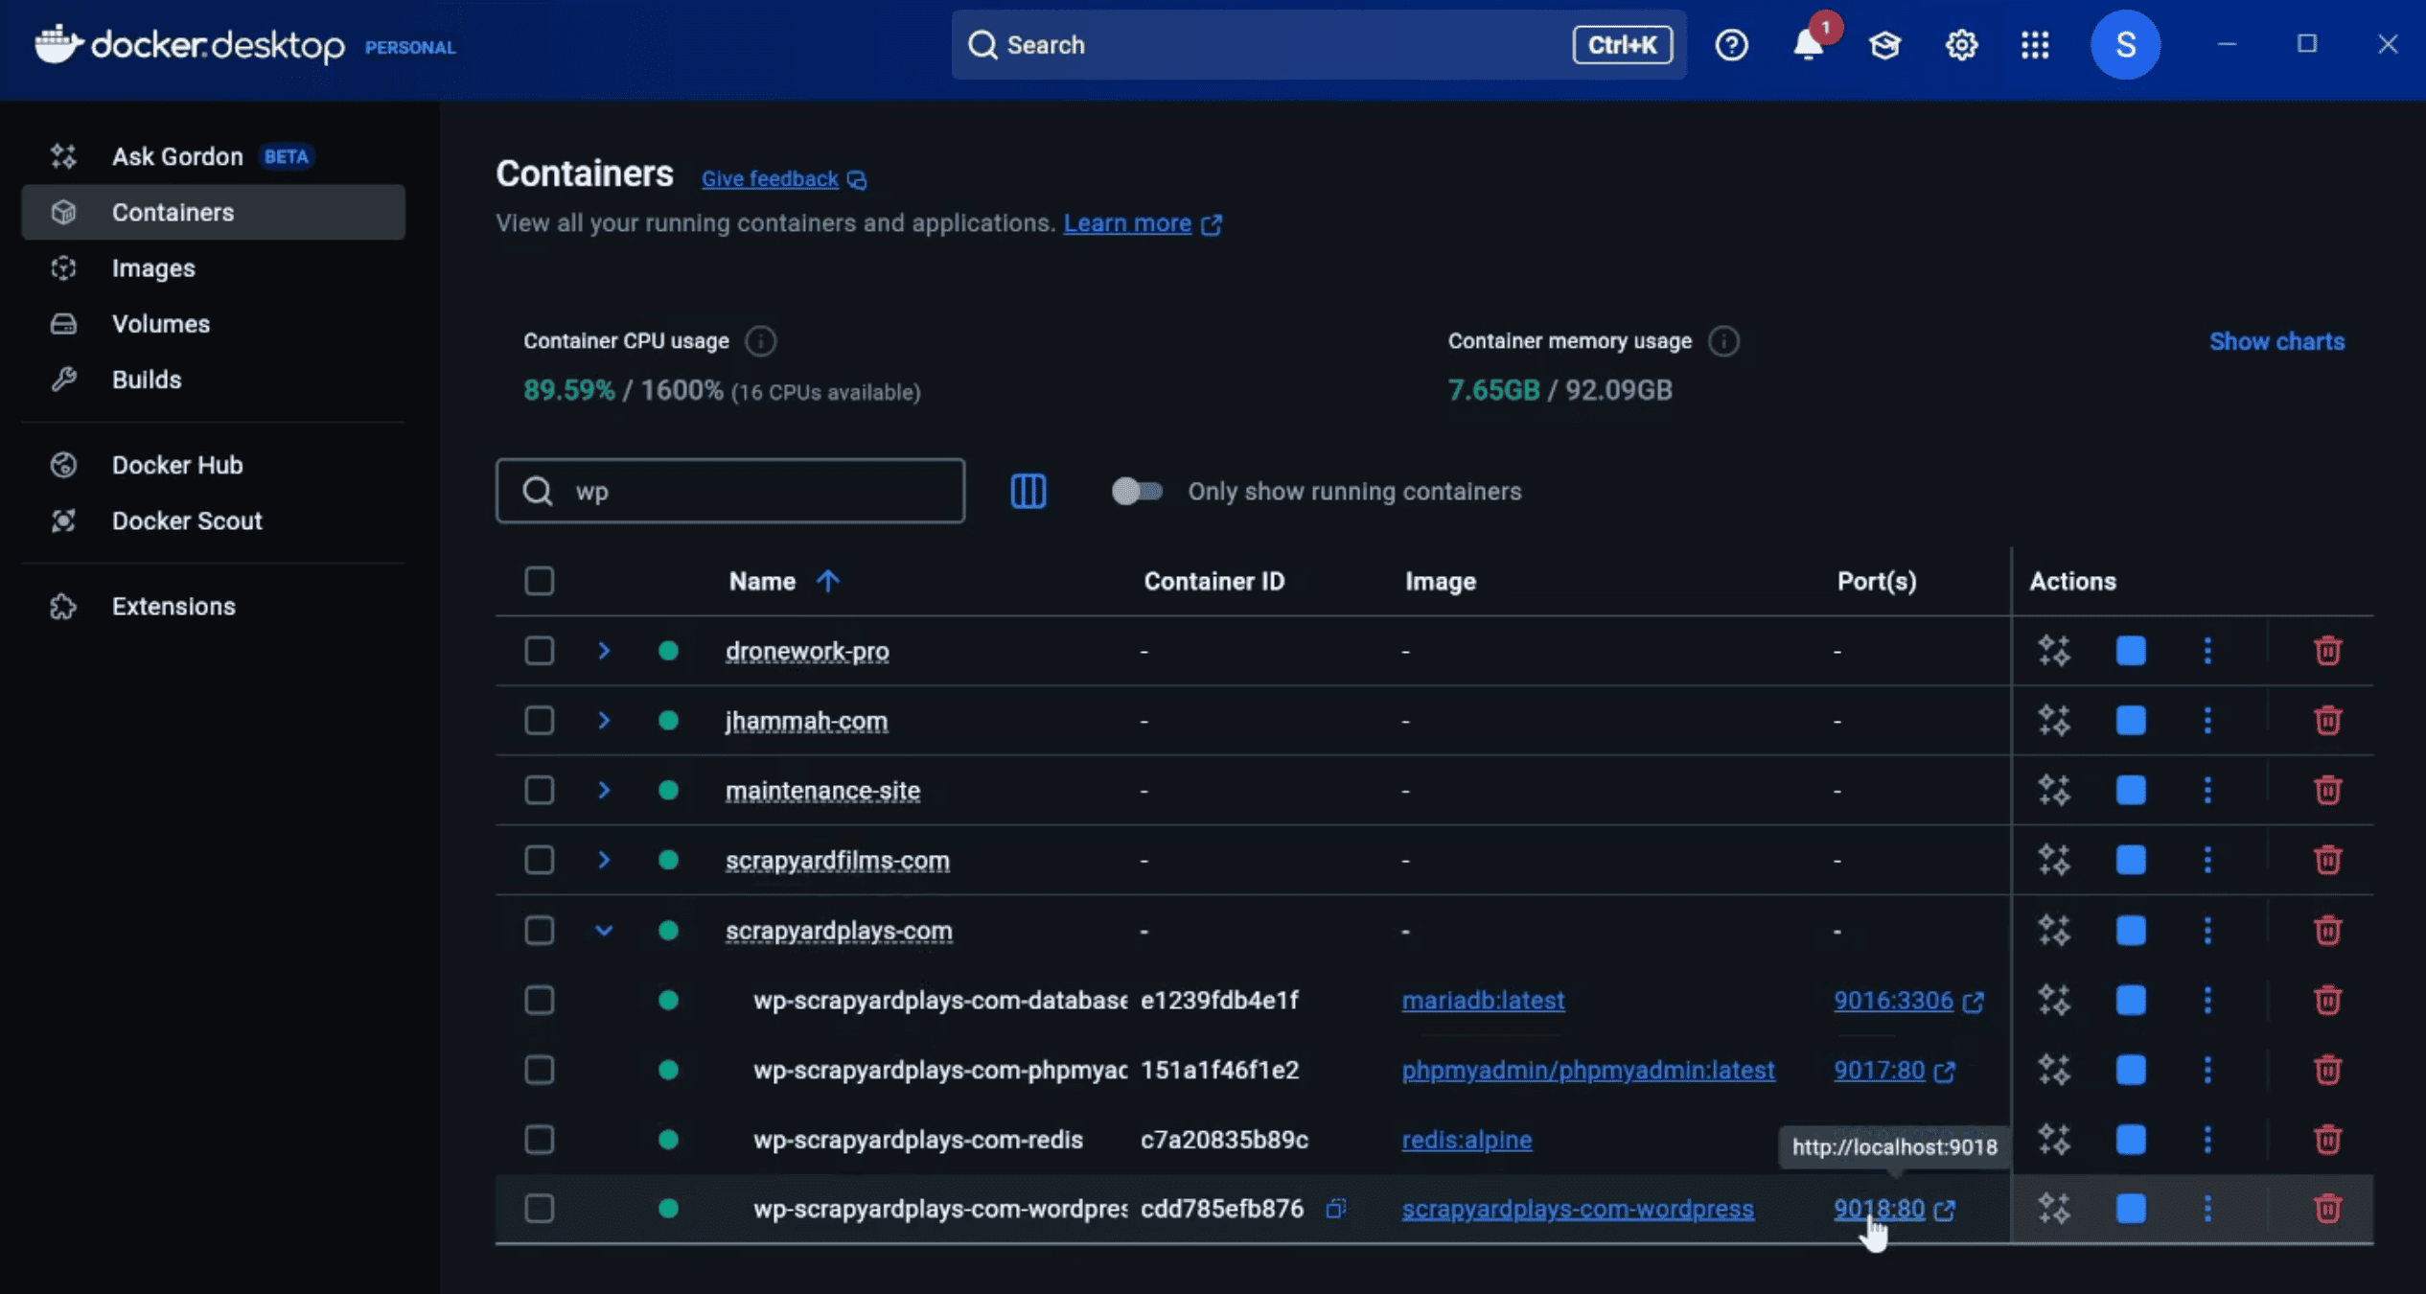Open the Builds section
The image size is (2426, 1294).
pyautogui.click(x=146, y=379)
